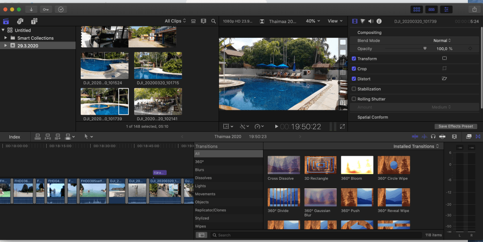The height and width of the screenshot is (242, 483).
Task: Open the 40% zoom level dropdown
Action: (313, 21)
